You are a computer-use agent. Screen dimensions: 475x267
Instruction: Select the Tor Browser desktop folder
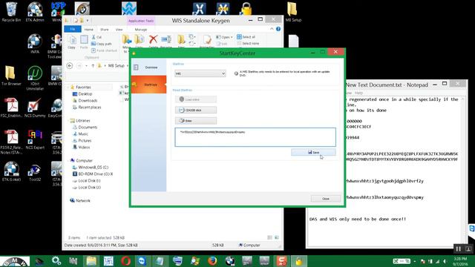(11, 76)
